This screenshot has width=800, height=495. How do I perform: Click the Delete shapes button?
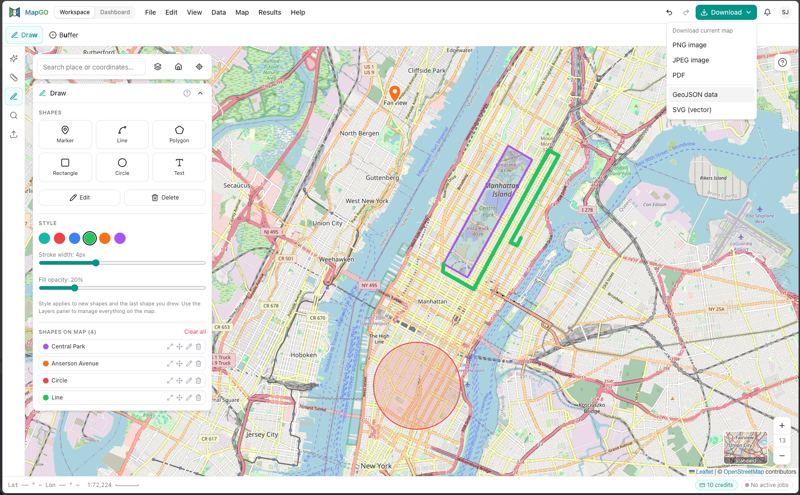tap(165, 198)
